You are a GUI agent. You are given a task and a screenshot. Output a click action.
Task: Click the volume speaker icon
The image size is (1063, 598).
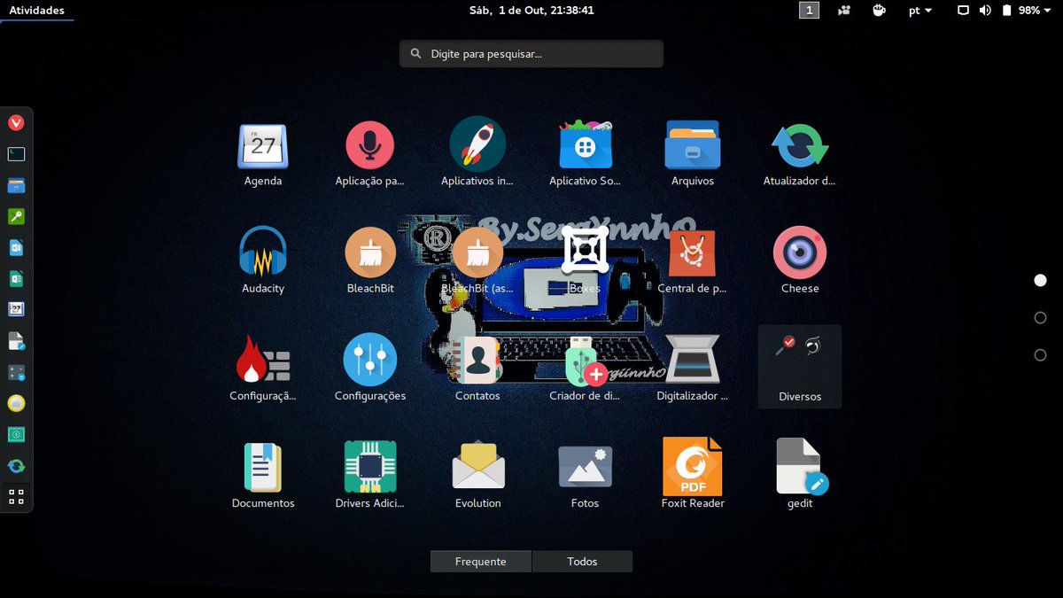point(985,11)
